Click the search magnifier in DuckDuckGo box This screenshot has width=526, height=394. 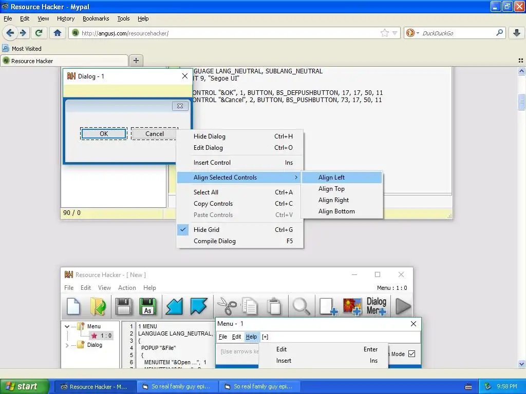pos(499,33)
